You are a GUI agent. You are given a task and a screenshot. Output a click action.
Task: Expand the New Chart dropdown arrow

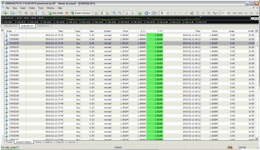7,13
